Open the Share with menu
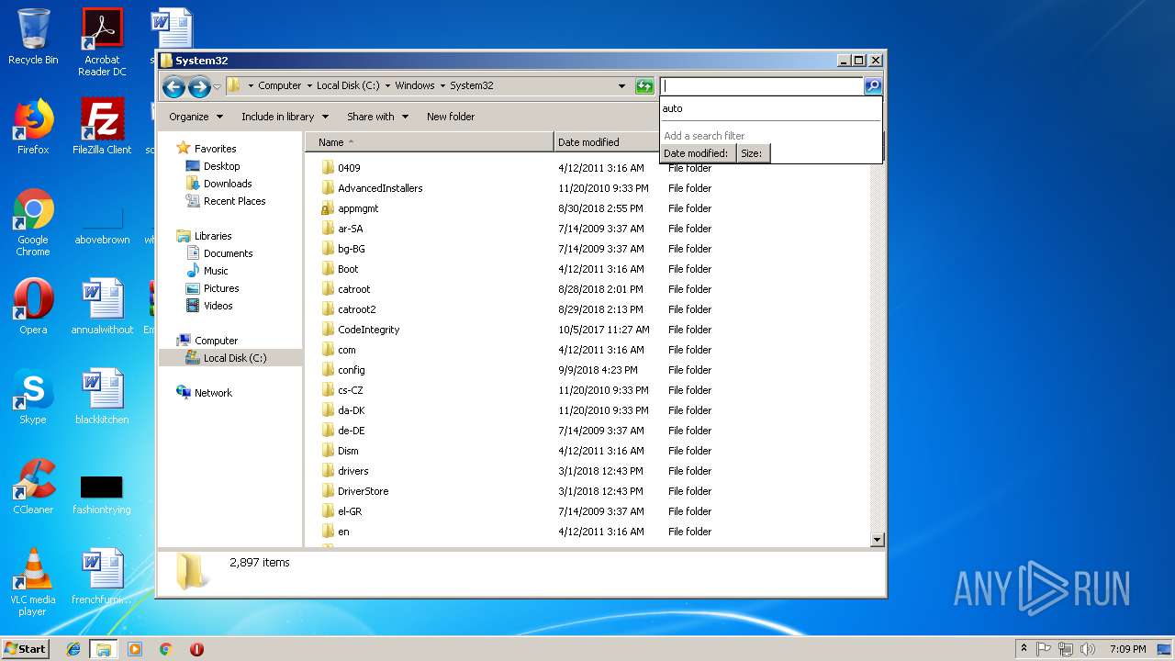 [x=377, y=117]
